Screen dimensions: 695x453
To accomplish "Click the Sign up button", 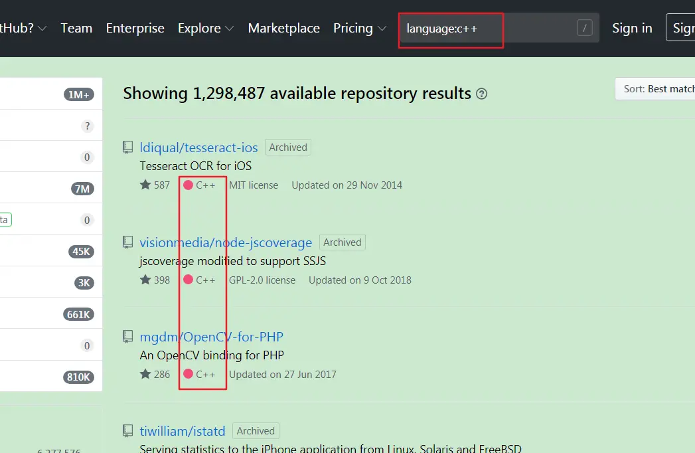I will [x=681, y=27].
